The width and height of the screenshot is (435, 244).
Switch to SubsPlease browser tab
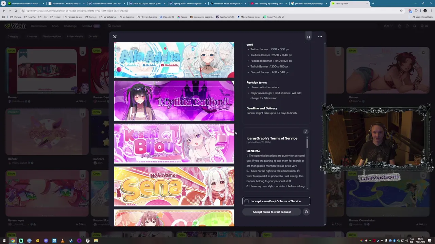(67, 3)
